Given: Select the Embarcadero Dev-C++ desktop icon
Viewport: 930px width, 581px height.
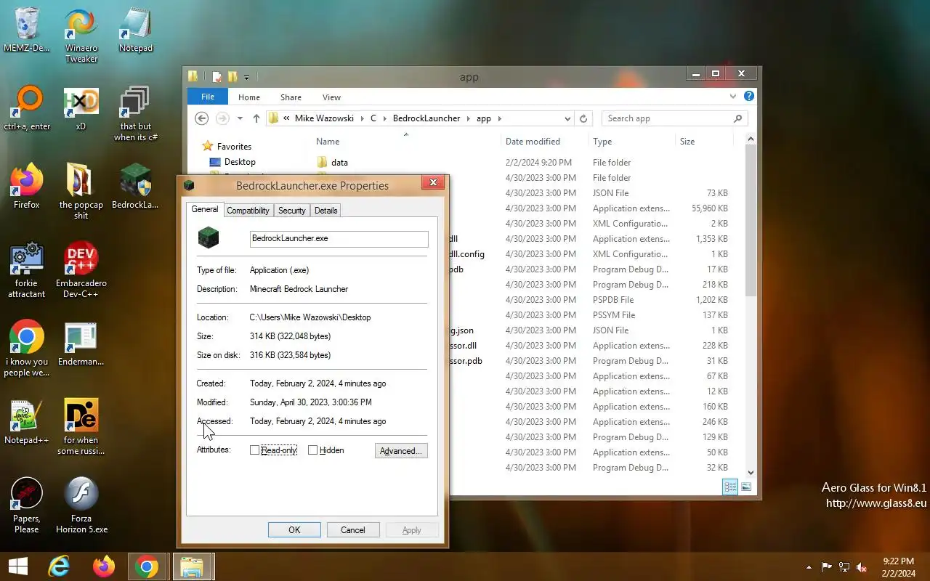Looking at the screenshot, I should point(81,270).
